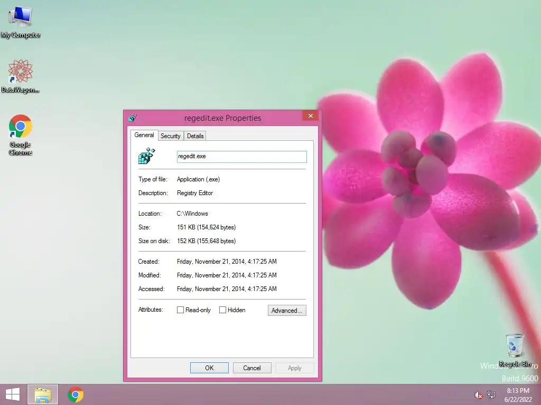Confirm with the OK button
Screen dimensions: 541x405
pyautogui.click(x=209, y=368)
